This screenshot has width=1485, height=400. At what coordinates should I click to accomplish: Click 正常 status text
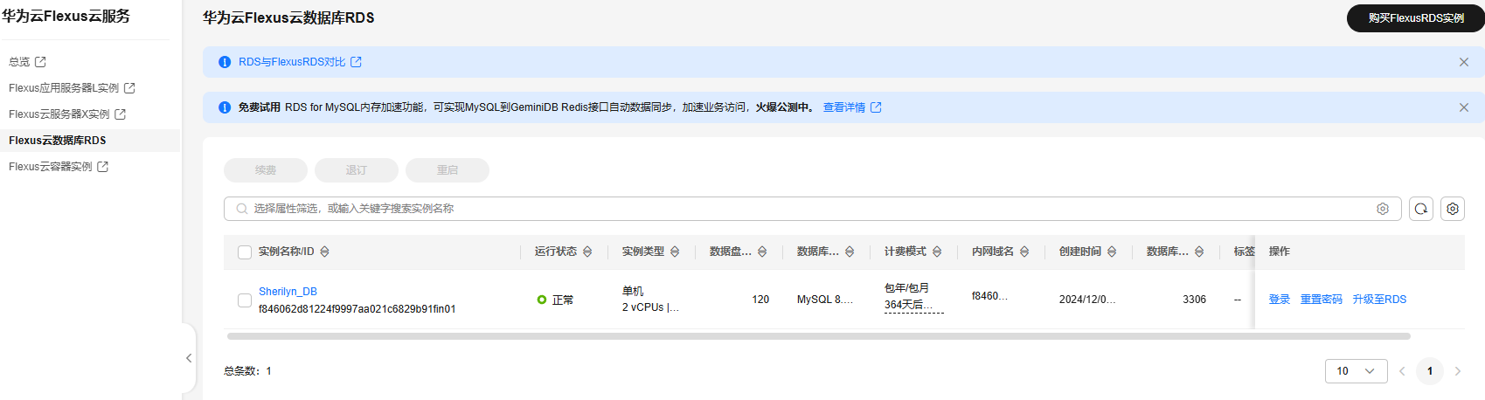click(563, 300)
